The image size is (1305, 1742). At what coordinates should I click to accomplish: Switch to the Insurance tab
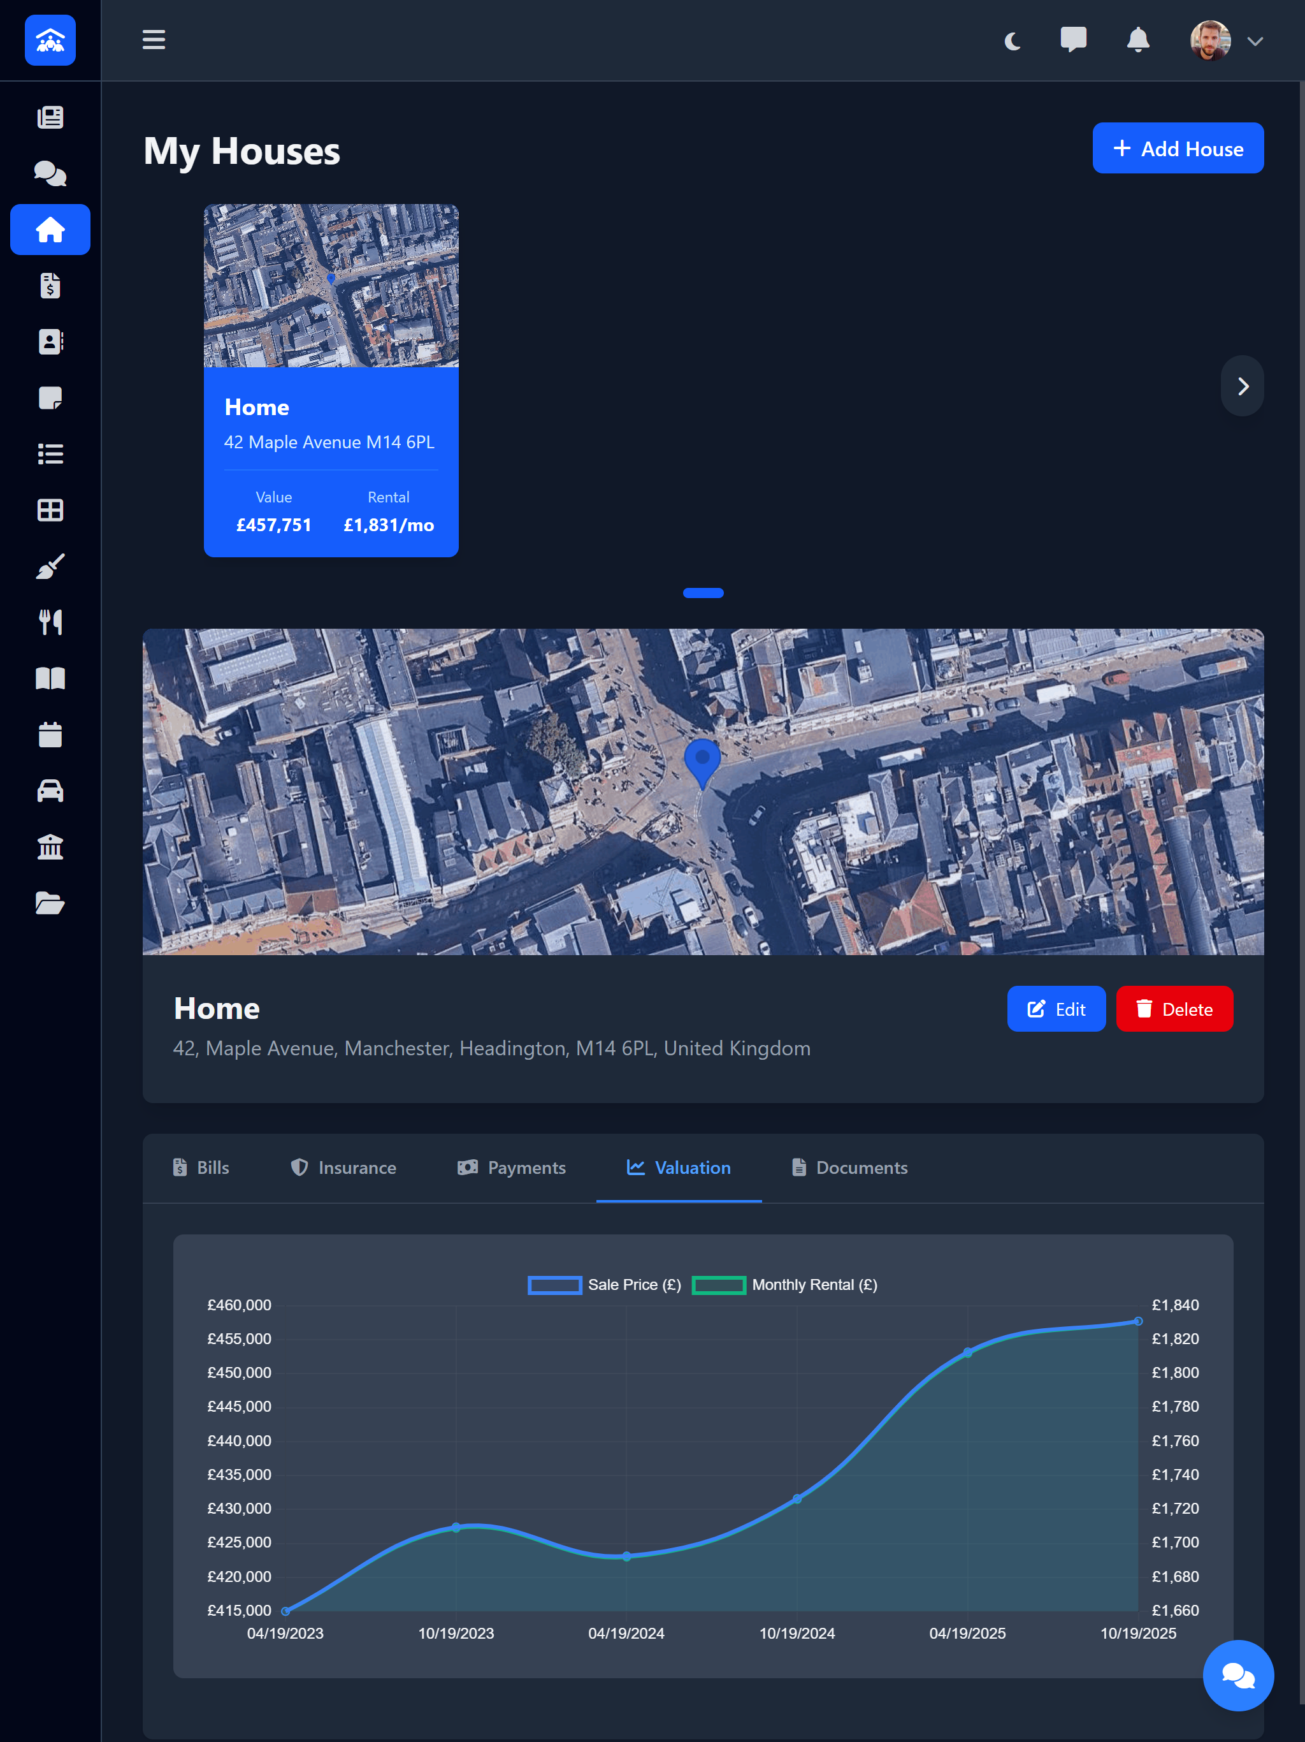pyautogui.click(x=343, y=1167)
